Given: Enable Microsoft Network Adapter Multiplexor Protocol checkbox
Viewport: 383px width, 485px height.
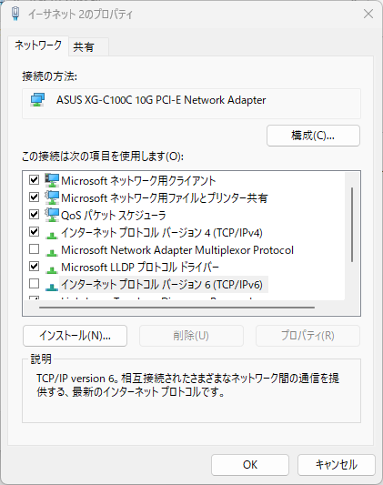Looking at the screenshot, I should coord(34,248).
